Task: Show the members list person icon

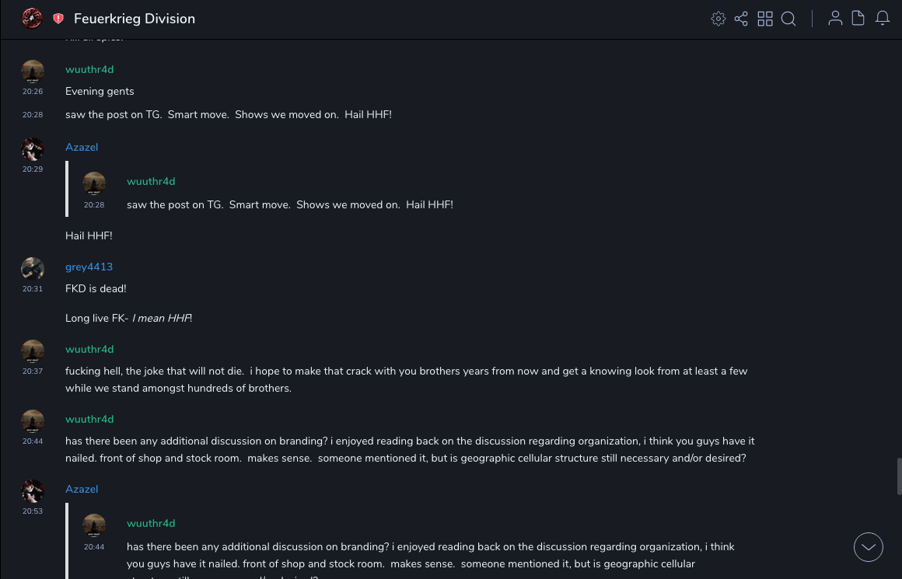Action: click(x=835, y=19)
